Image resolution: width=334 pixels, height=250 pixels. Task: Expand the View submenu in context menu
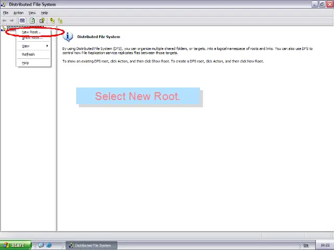(33, 46)
